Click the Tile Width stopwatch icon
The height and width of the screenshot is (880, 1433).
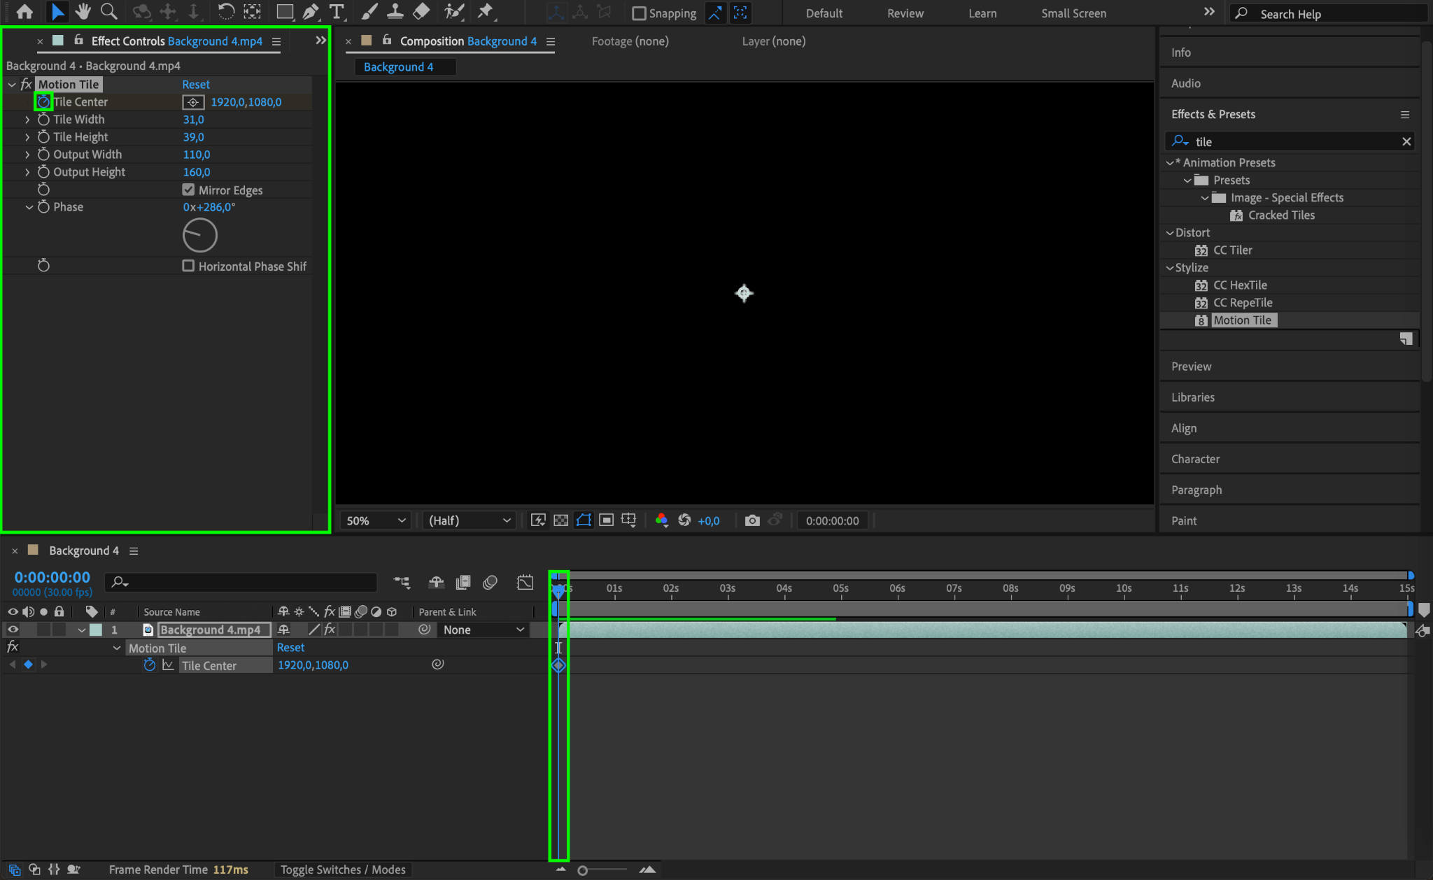(43, 120)
